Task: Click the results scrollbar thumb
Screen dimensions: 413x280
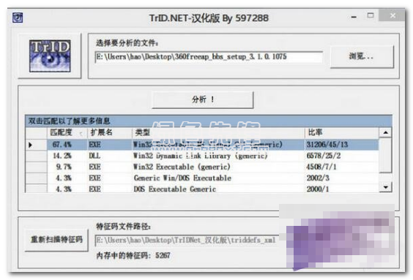Action: tap(385, 155)
